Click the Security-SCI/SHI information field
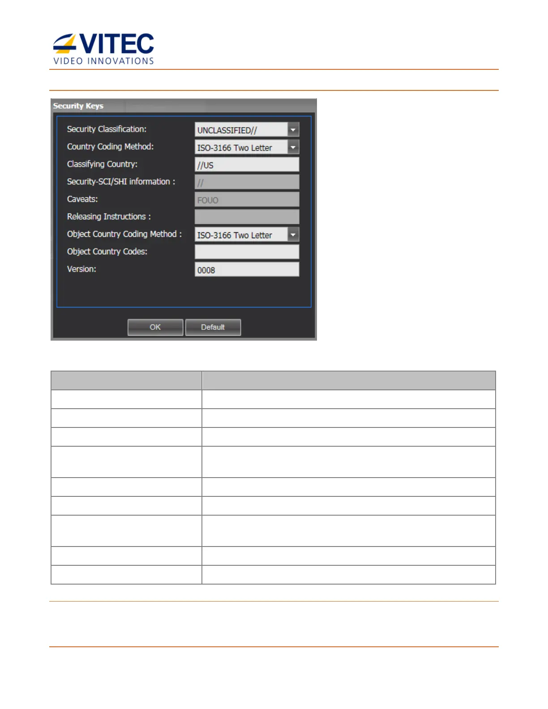This screenshot has height=709, width=548. tap(247, 182)
